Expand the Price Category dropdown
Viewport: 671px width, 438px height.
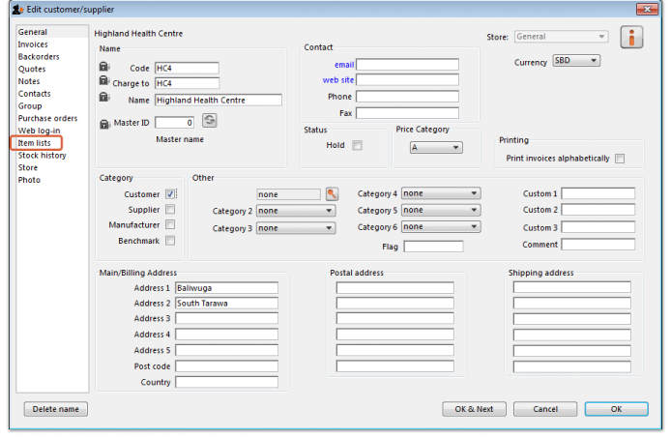tap(435, 148)
